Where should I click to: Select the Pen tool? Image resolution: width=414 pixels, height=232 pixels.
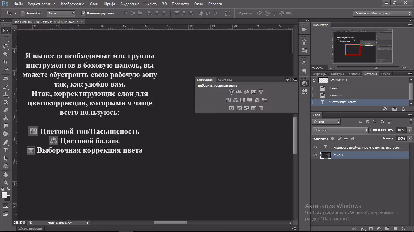(6, 143)
